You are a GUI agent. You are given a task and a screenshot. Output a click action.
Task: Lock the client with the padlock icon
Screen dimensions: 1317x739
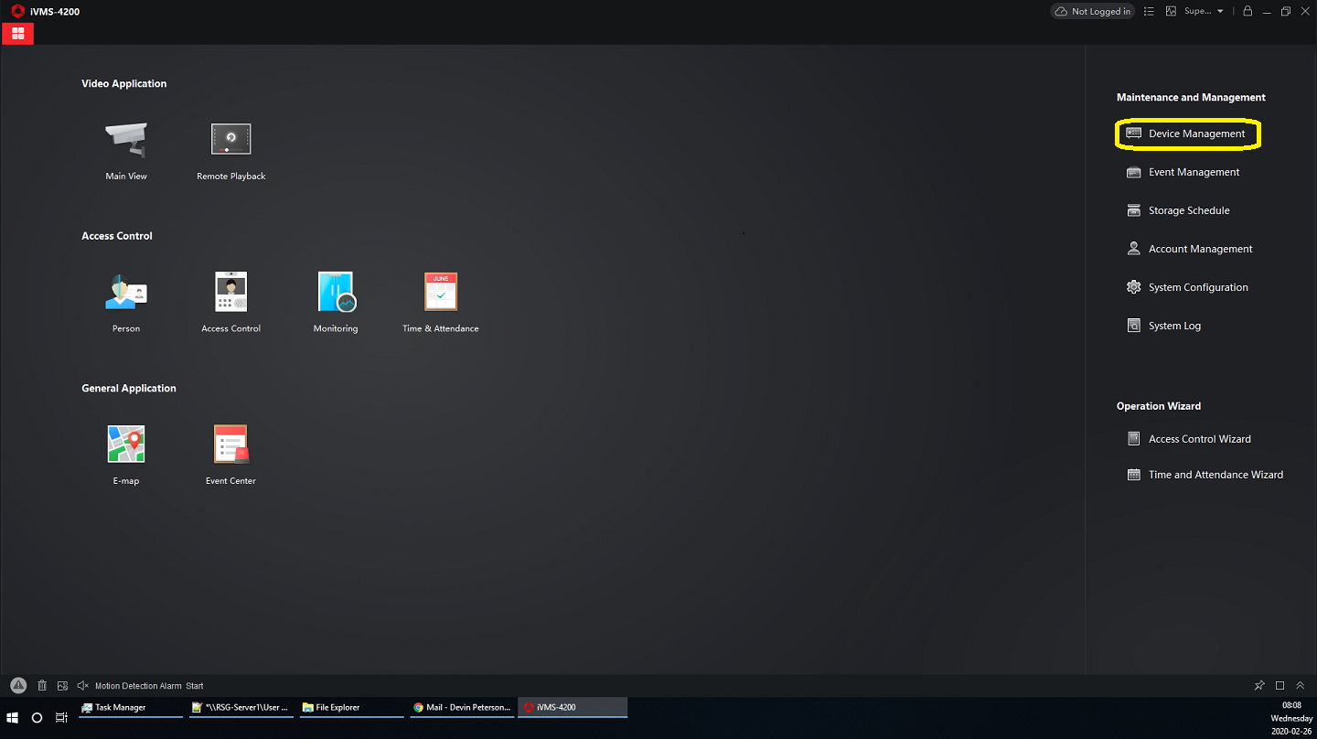click(1247, 11)
